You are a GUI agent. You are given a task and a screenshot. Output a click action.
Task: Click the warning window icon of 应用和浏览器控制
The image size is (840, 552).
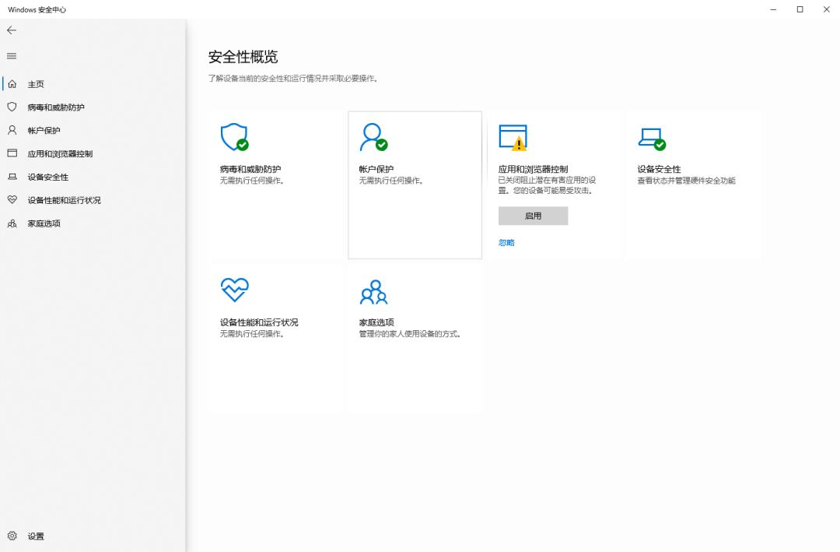click(513, 137)
